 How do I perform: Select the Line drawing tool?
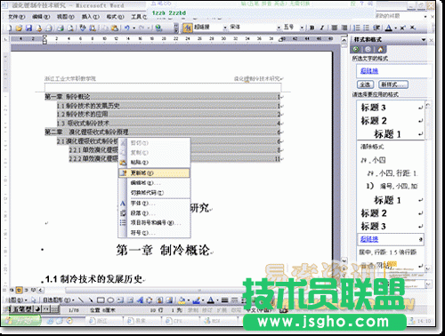click(81, 300)
